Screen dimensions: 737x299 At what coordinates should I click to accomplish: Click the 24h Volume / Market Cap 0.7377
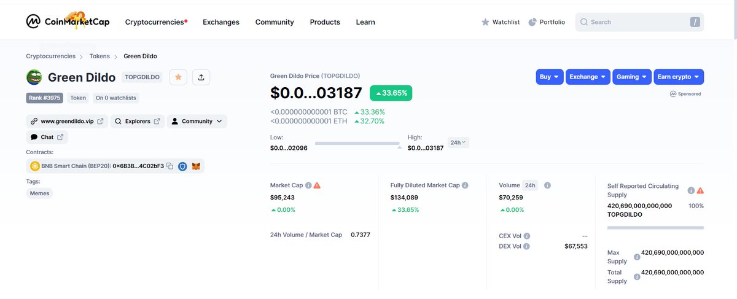[x=361, y=235]
